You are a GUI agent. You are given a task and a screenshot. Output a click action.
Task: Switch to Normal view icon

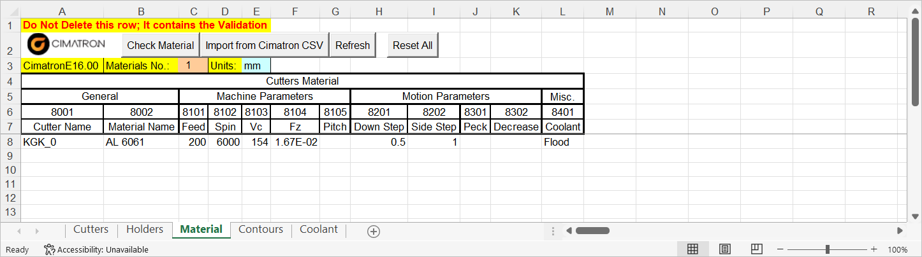692,249
